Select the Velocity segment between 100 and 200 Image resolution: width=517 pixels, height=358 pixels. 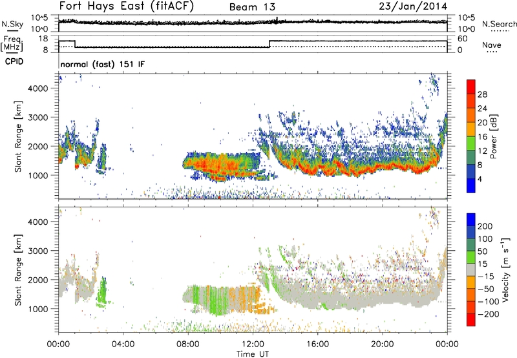(471, 232)
